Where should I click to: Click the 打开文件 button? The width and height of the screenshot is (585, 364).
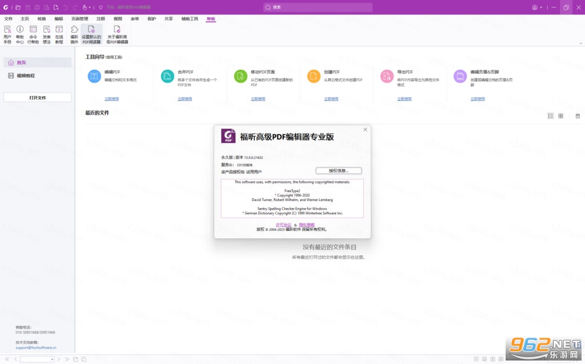[37, 98]
